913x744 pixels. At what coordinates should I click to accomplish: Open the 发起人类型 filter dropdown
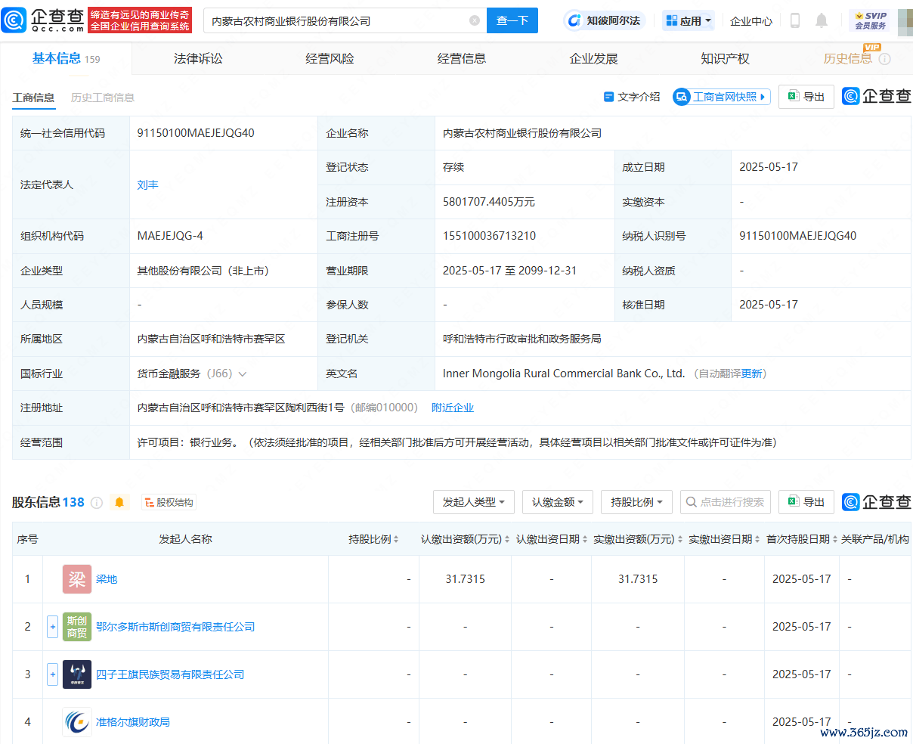pos(473,502)
